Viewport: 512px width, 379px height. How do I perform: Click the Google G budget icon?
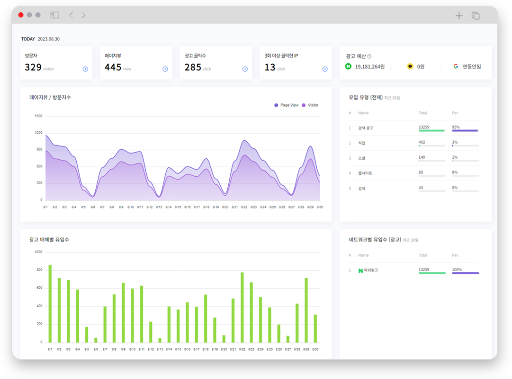tap(456, 67)
